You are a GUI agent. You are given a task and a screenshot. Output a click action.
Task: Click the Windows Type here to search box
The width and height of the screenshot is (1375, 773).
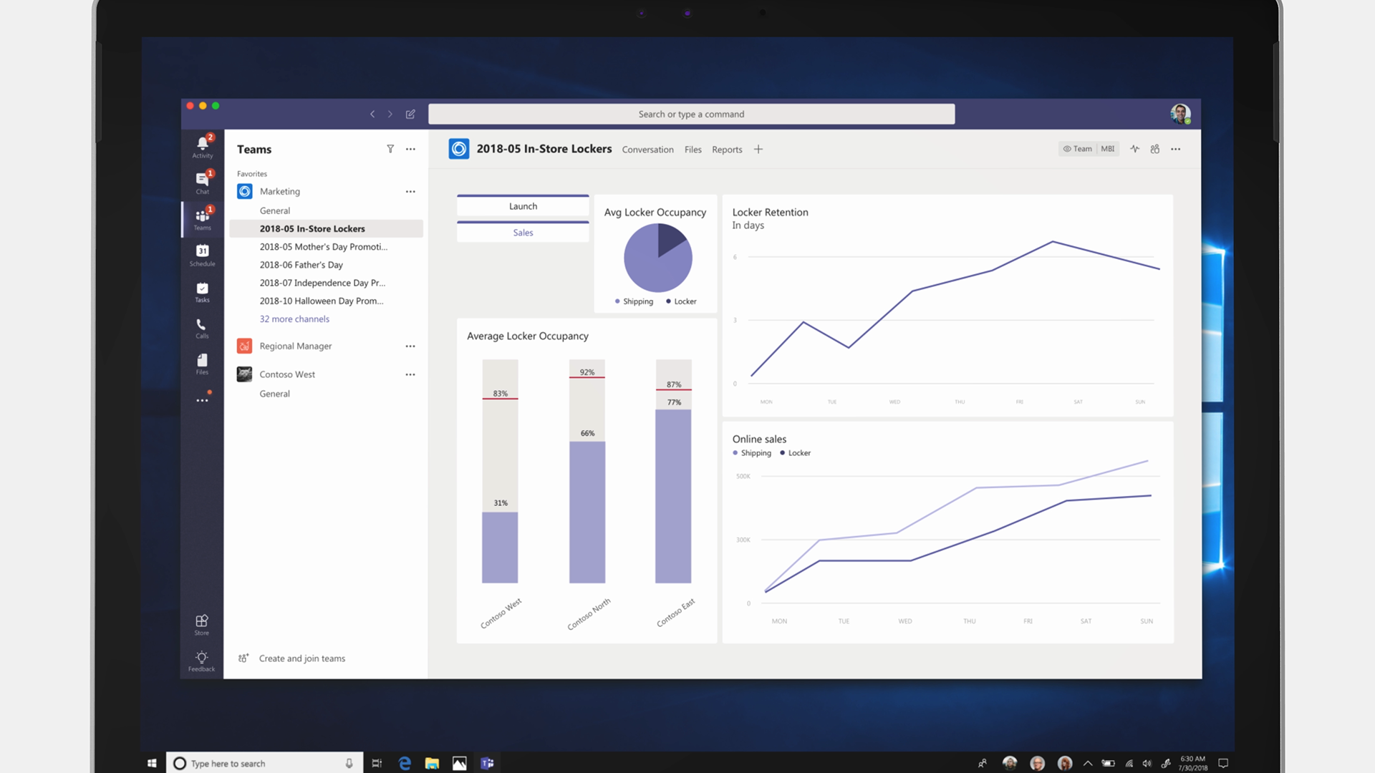click(264, 763)
